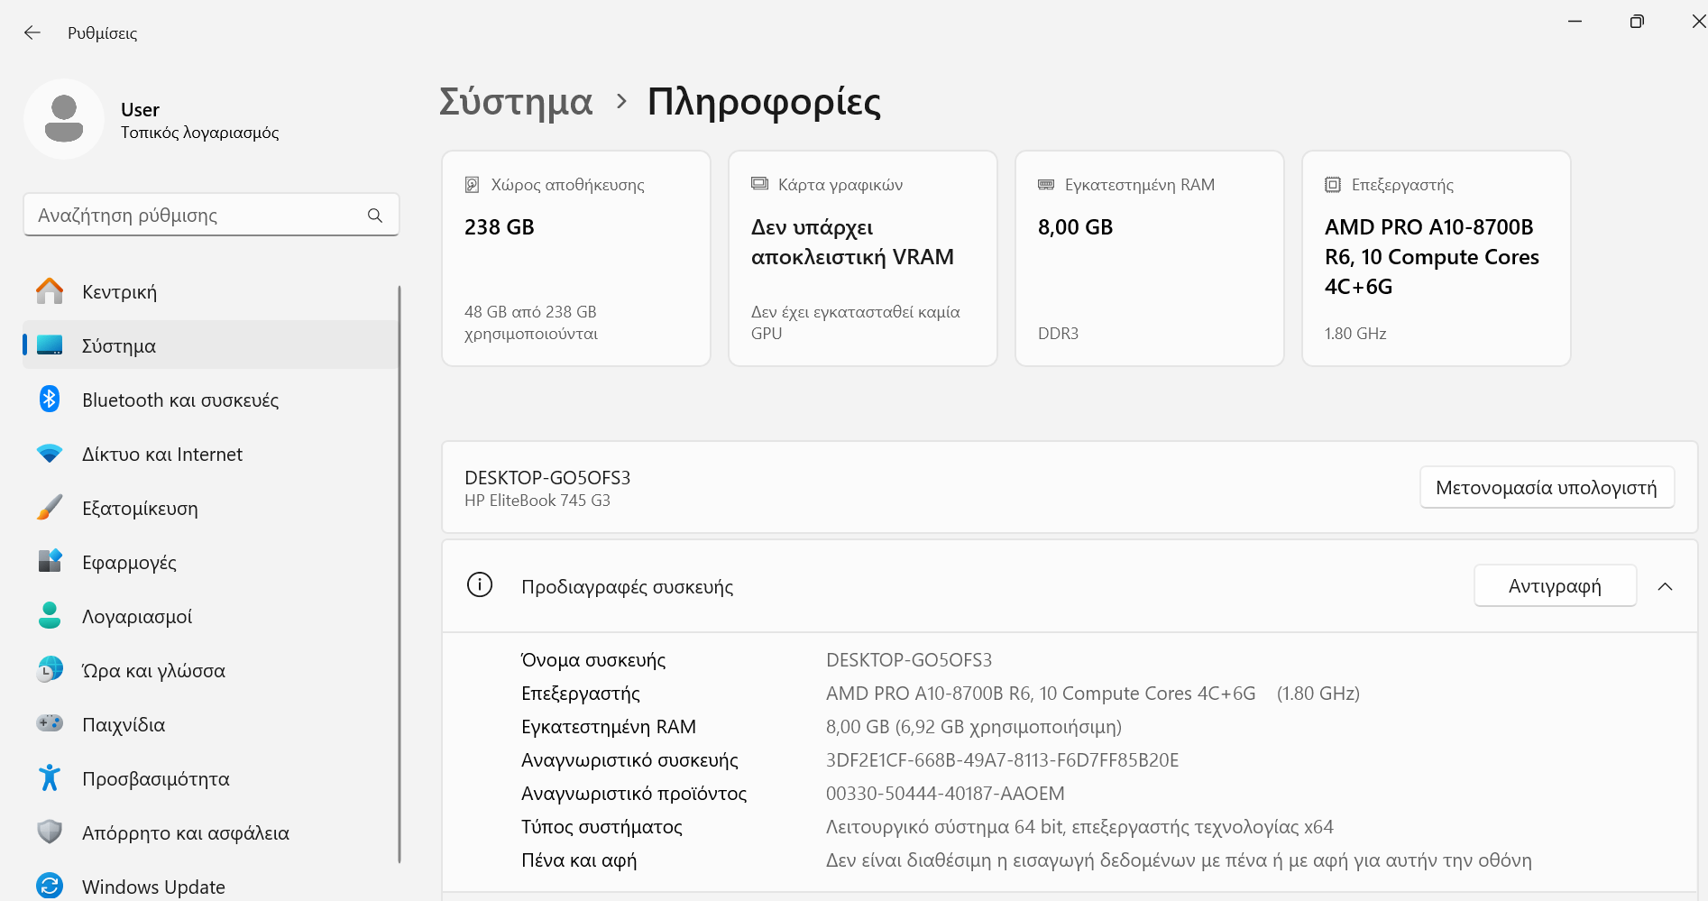This screenshot has height=901, width=1708.
Task: Click Αντιγραφή button for device specs
Action: click(x=1555, y=585)
